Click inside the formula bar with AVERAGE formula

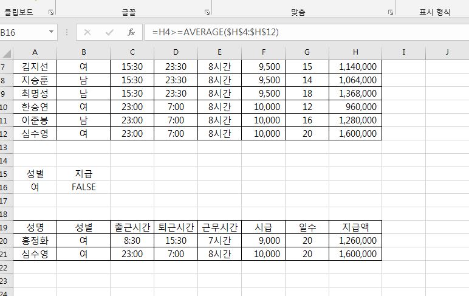coord(304,32)
